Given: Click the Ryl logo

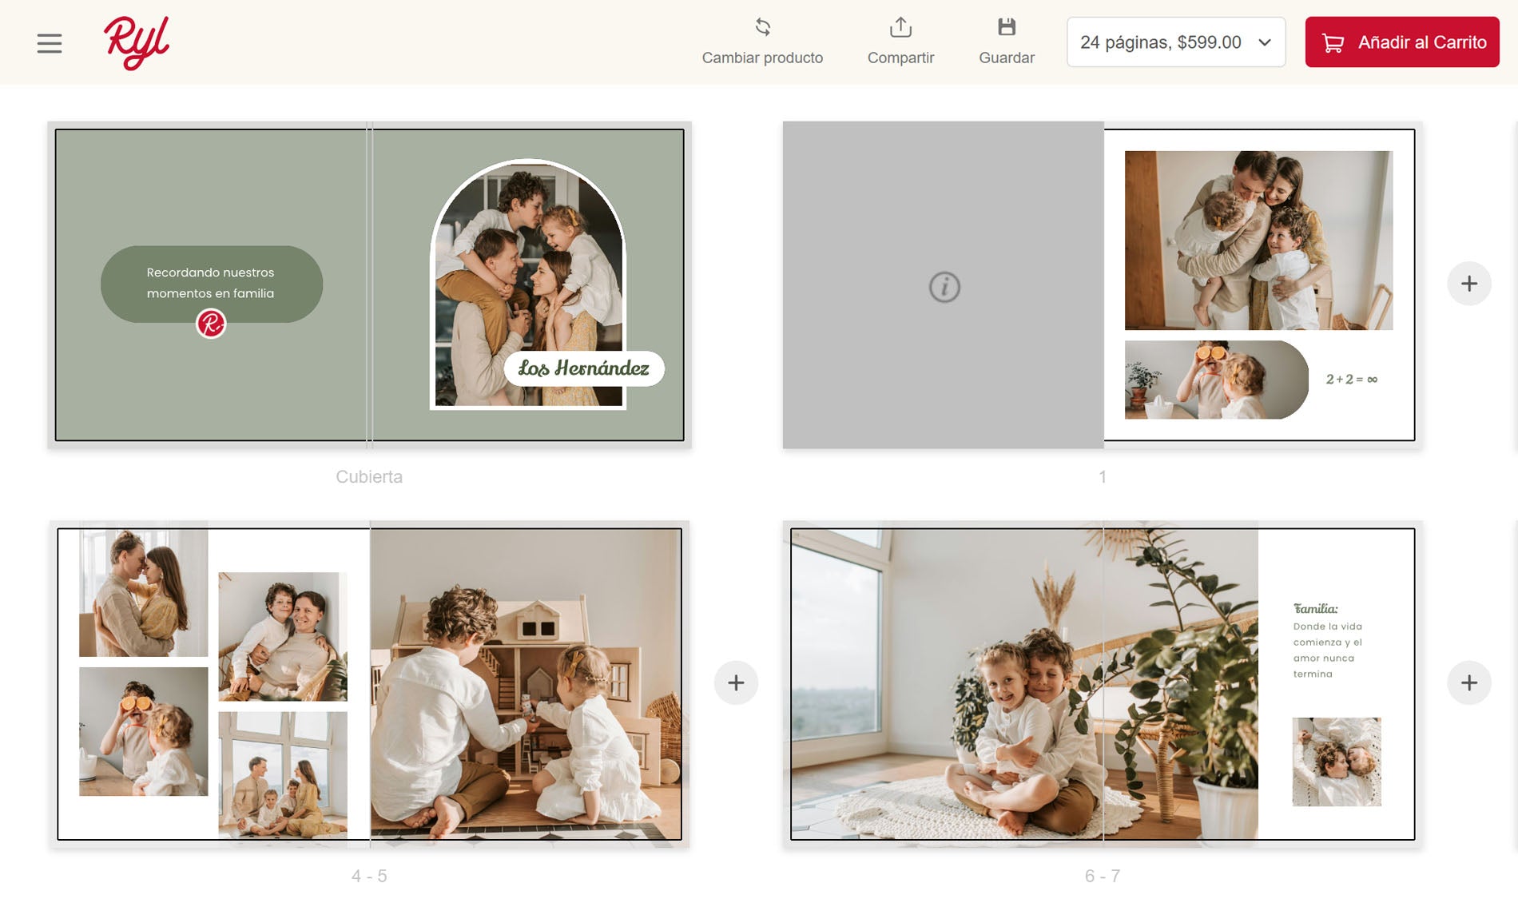Looking at the screenshot, I should [x=137, y=43].
